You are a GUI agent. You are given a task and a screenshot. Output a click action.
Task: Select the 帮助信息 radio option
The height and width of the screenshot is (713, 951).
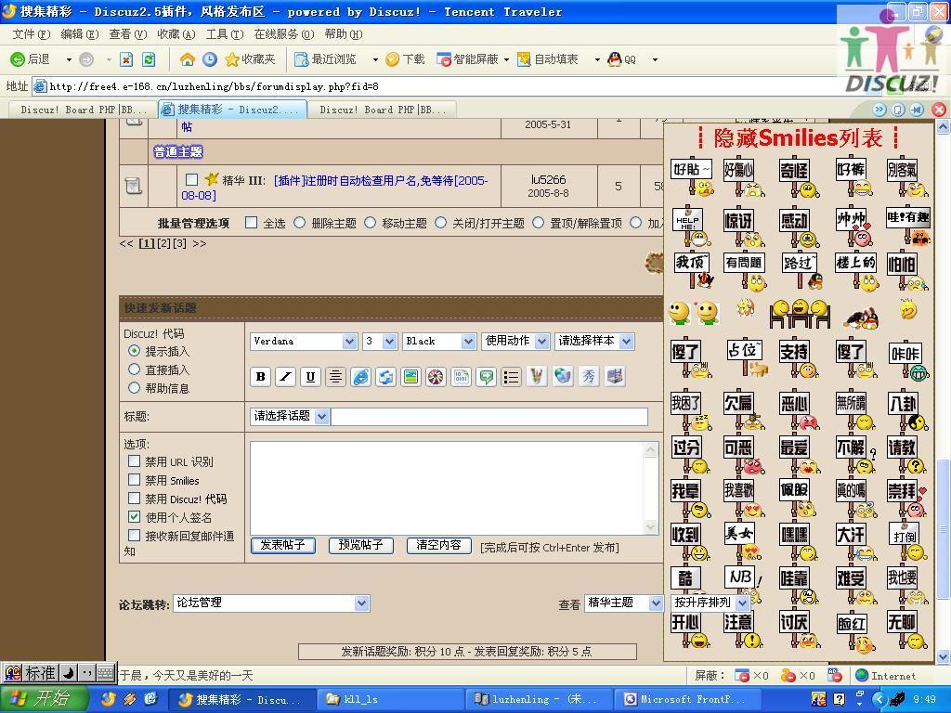134,388
